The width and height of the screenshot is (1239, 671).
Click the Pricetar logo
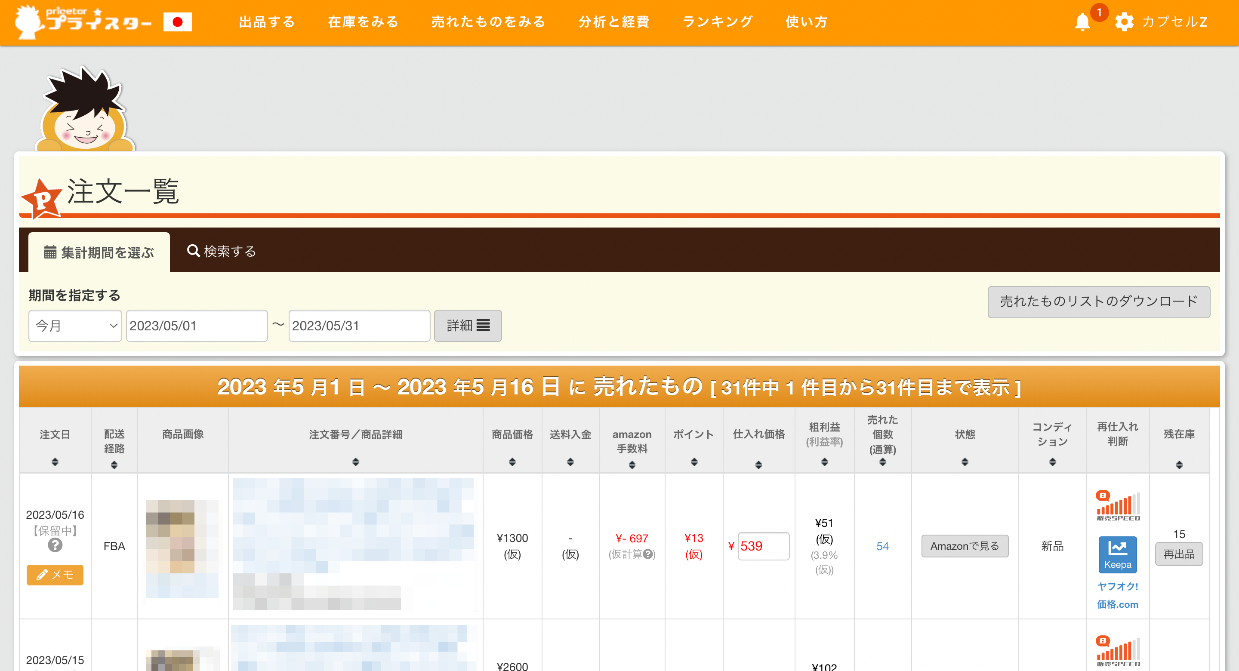83,22
